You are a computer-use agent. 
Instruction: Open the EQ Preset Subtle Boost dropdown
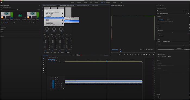click(176, 41)
